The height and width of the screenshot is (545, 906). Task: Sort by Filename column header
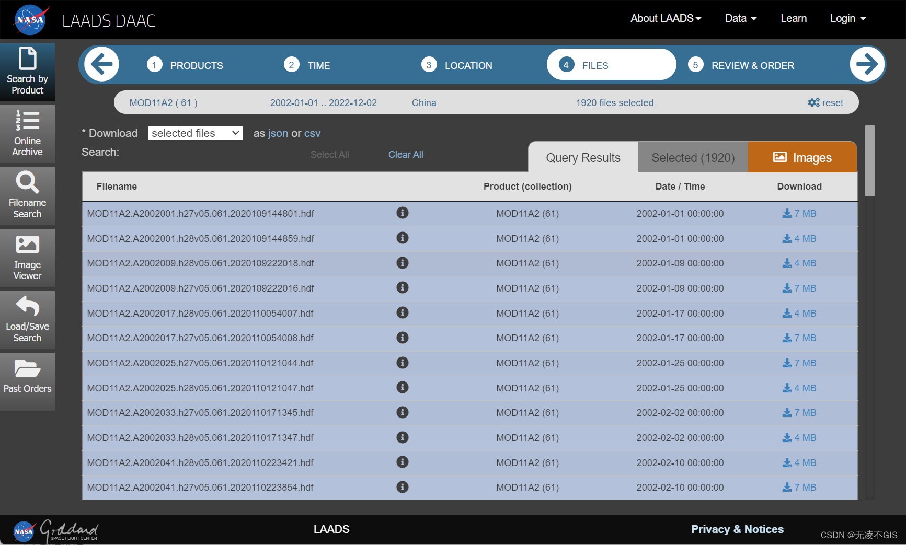(117, 187)
